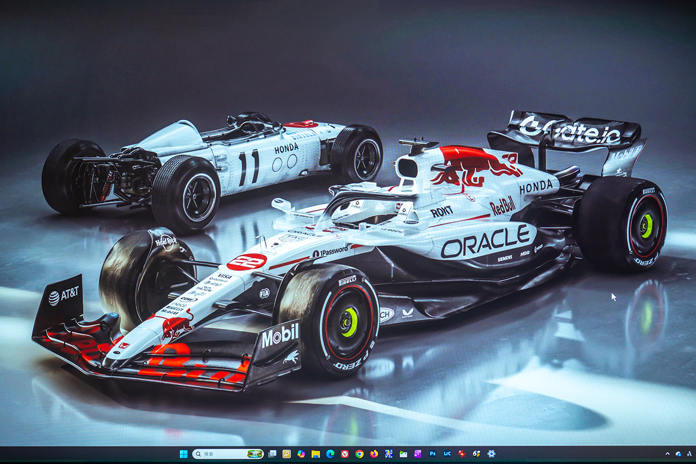Viewport: 696px width, 464px height.
Task: Open the Windows Start menu
Action: (183, 454)
